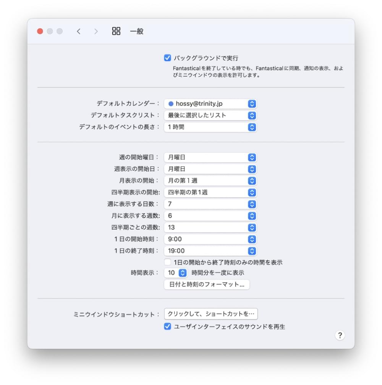Change 週の開始曜日 dropdown selection
The height and width of the screenshot is (385, 382).
pos(210,157)
